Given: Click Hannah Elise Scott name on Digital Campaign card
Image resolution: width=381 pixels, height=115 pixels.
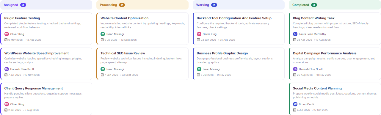Looking at the screenshot, I should (311, 69).
